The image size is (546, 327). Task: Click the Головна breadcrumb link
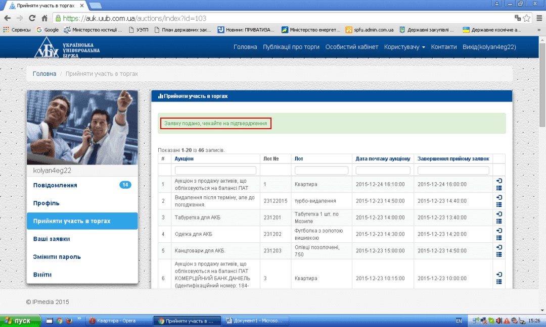44,74
